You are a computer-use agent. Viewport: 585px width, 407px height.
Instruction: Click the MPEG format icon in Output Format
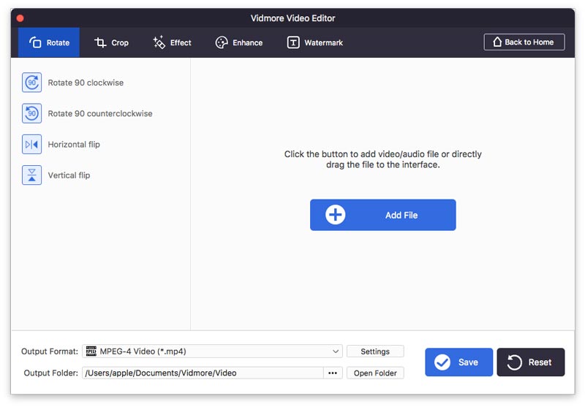point(91,351)
